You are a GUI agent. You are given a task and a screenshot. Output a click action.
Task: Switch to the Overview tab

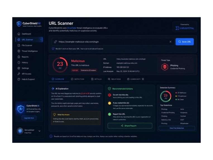click(58, 79)
